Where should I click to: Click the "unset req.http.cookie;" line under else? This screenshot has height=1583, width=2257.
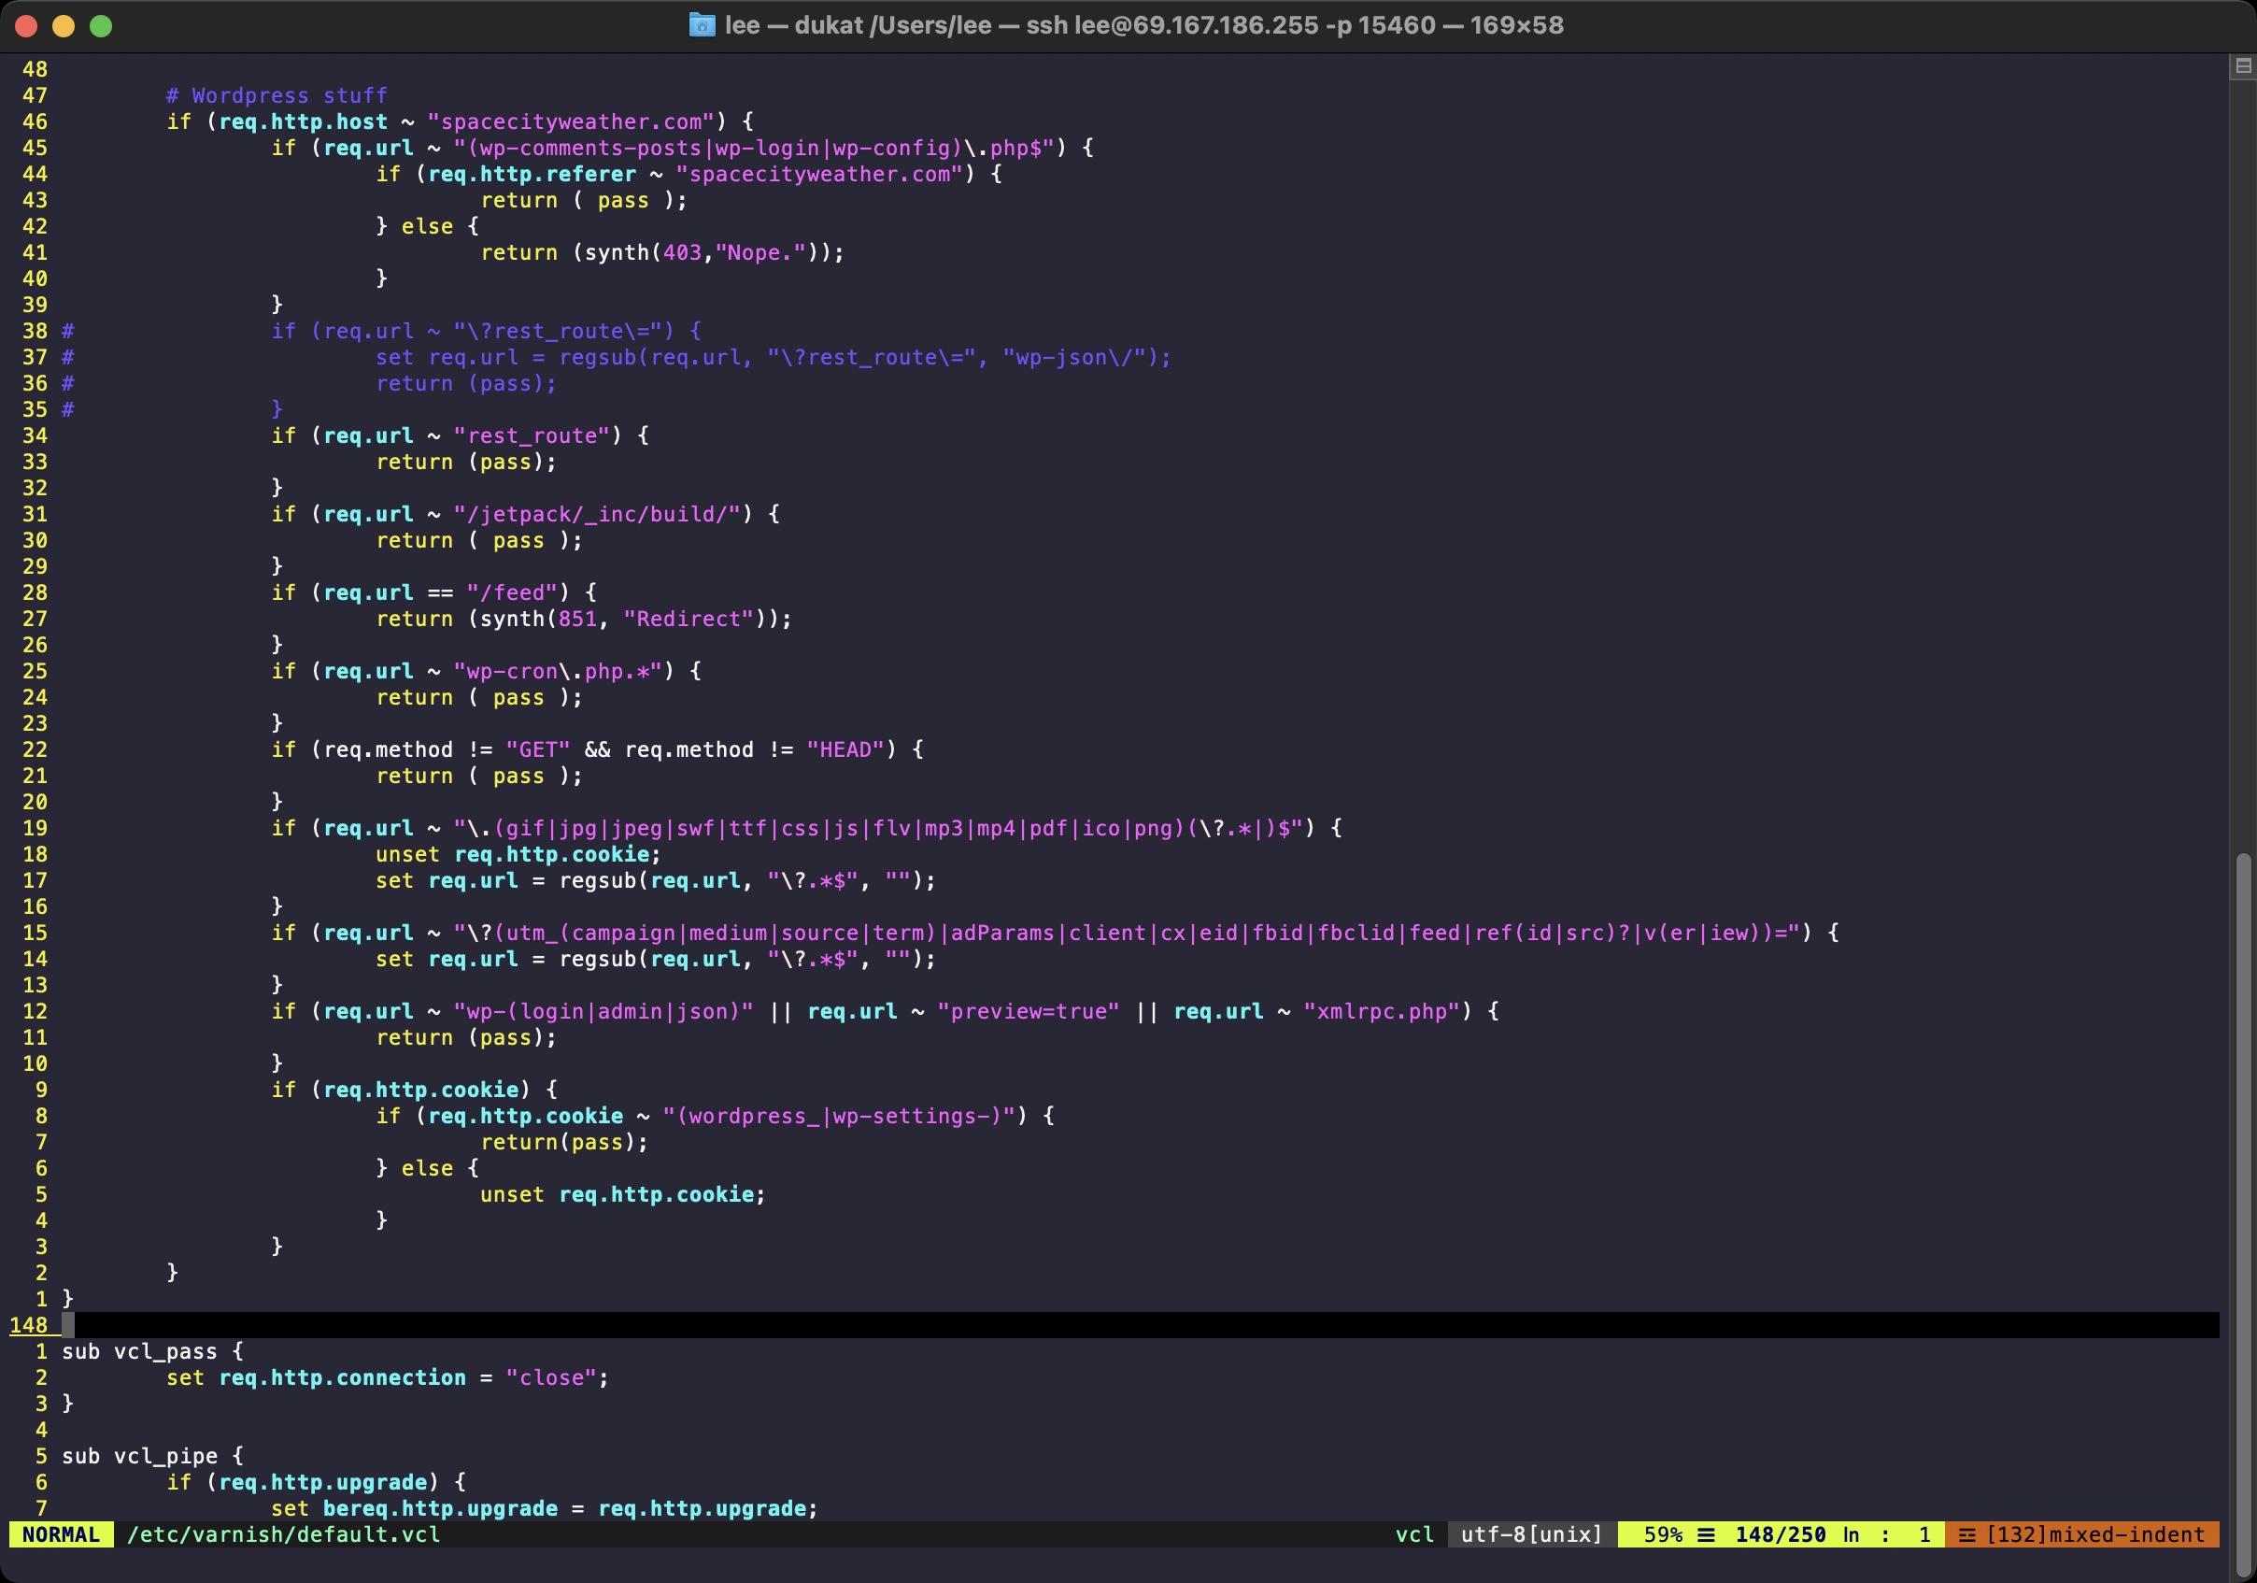pos(622,1194)
